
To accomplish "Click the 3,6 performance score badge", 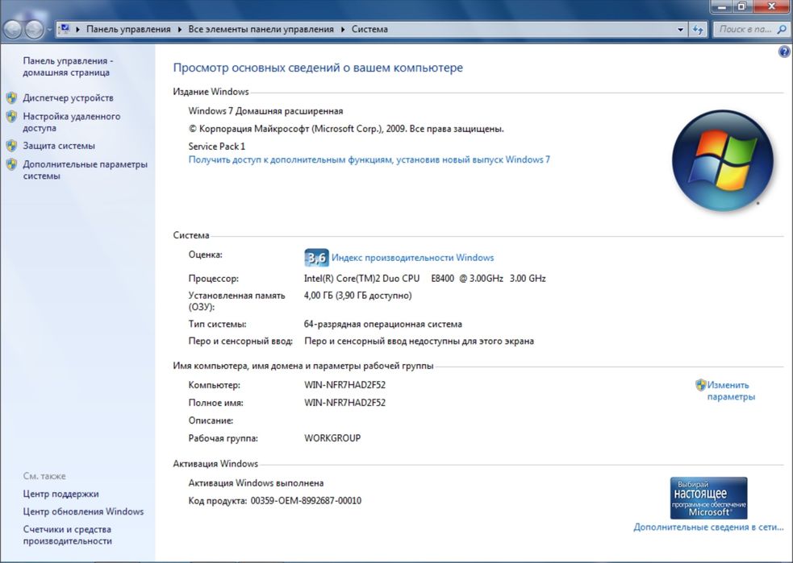I will 316,258.
